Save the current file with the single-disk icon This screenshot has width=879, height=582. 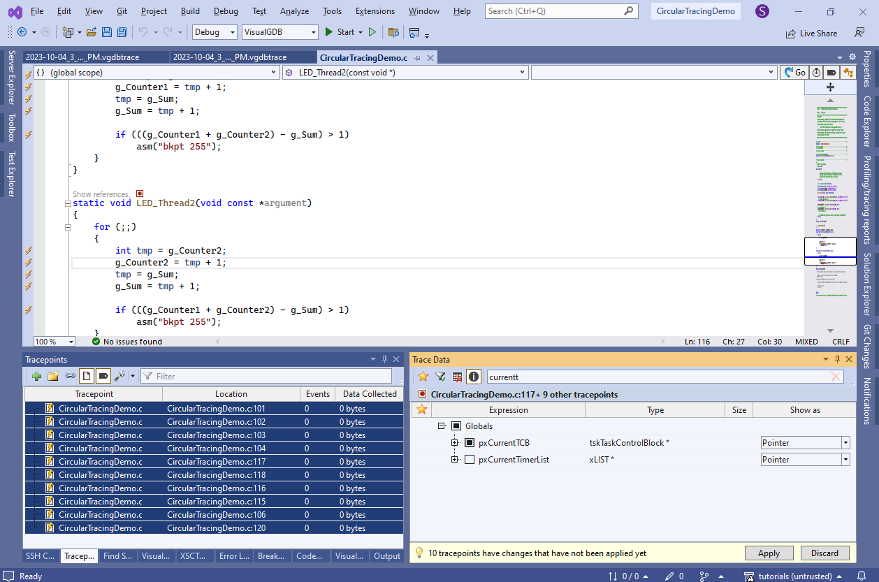(107, 32)
